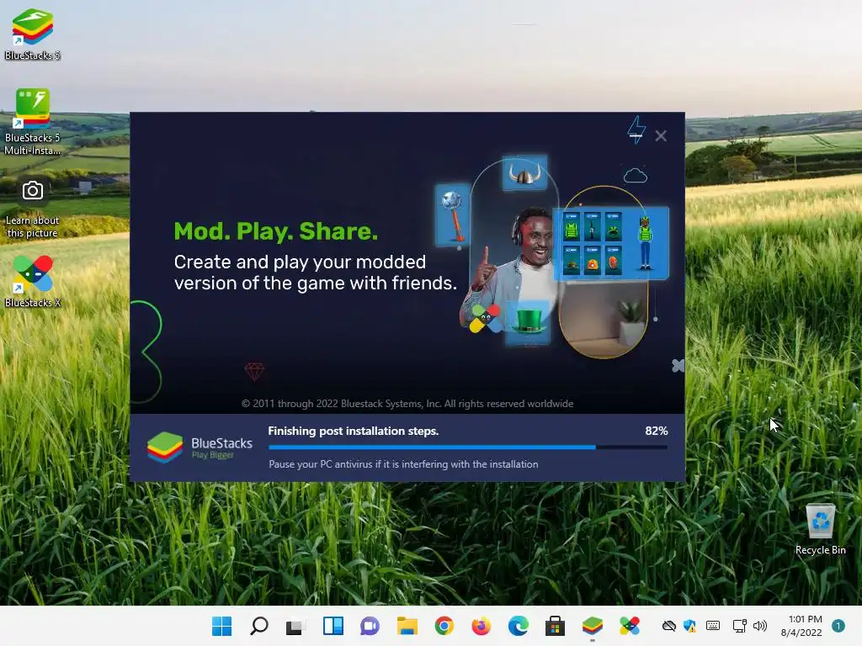The width and height of the screenshot is (862, 646).
Task: Open Microsoft Store from the taskbar
Action: pyautogui.click(x=555, y=626)
